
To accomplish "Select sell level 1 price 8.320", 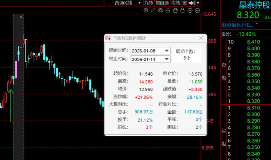I will pos(253,101).
